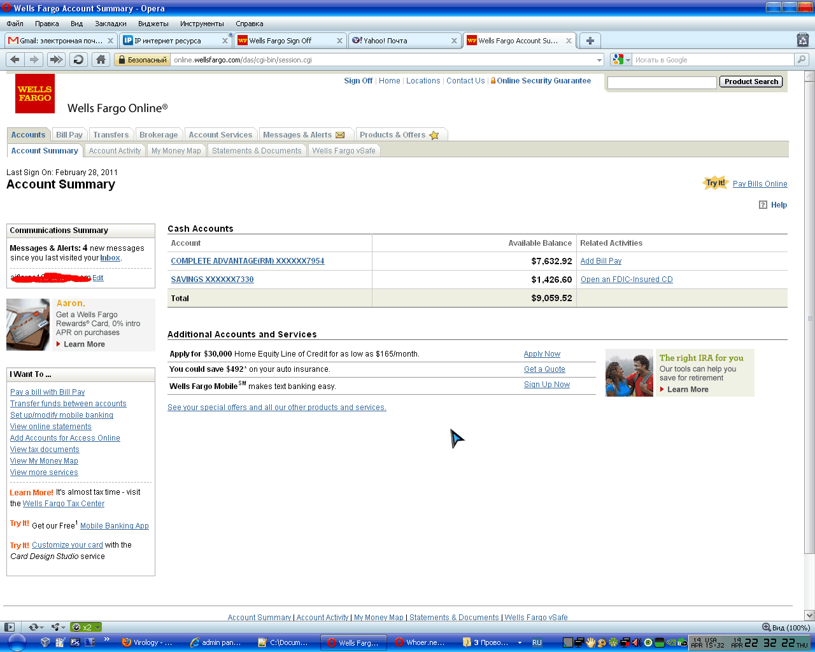Go back to the previous page

pyautogui.click(x=15, y=59)
